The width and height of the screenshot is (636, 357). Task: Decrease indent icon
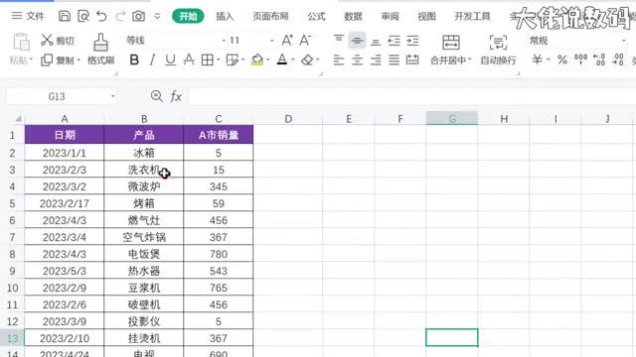pos(394,41)
